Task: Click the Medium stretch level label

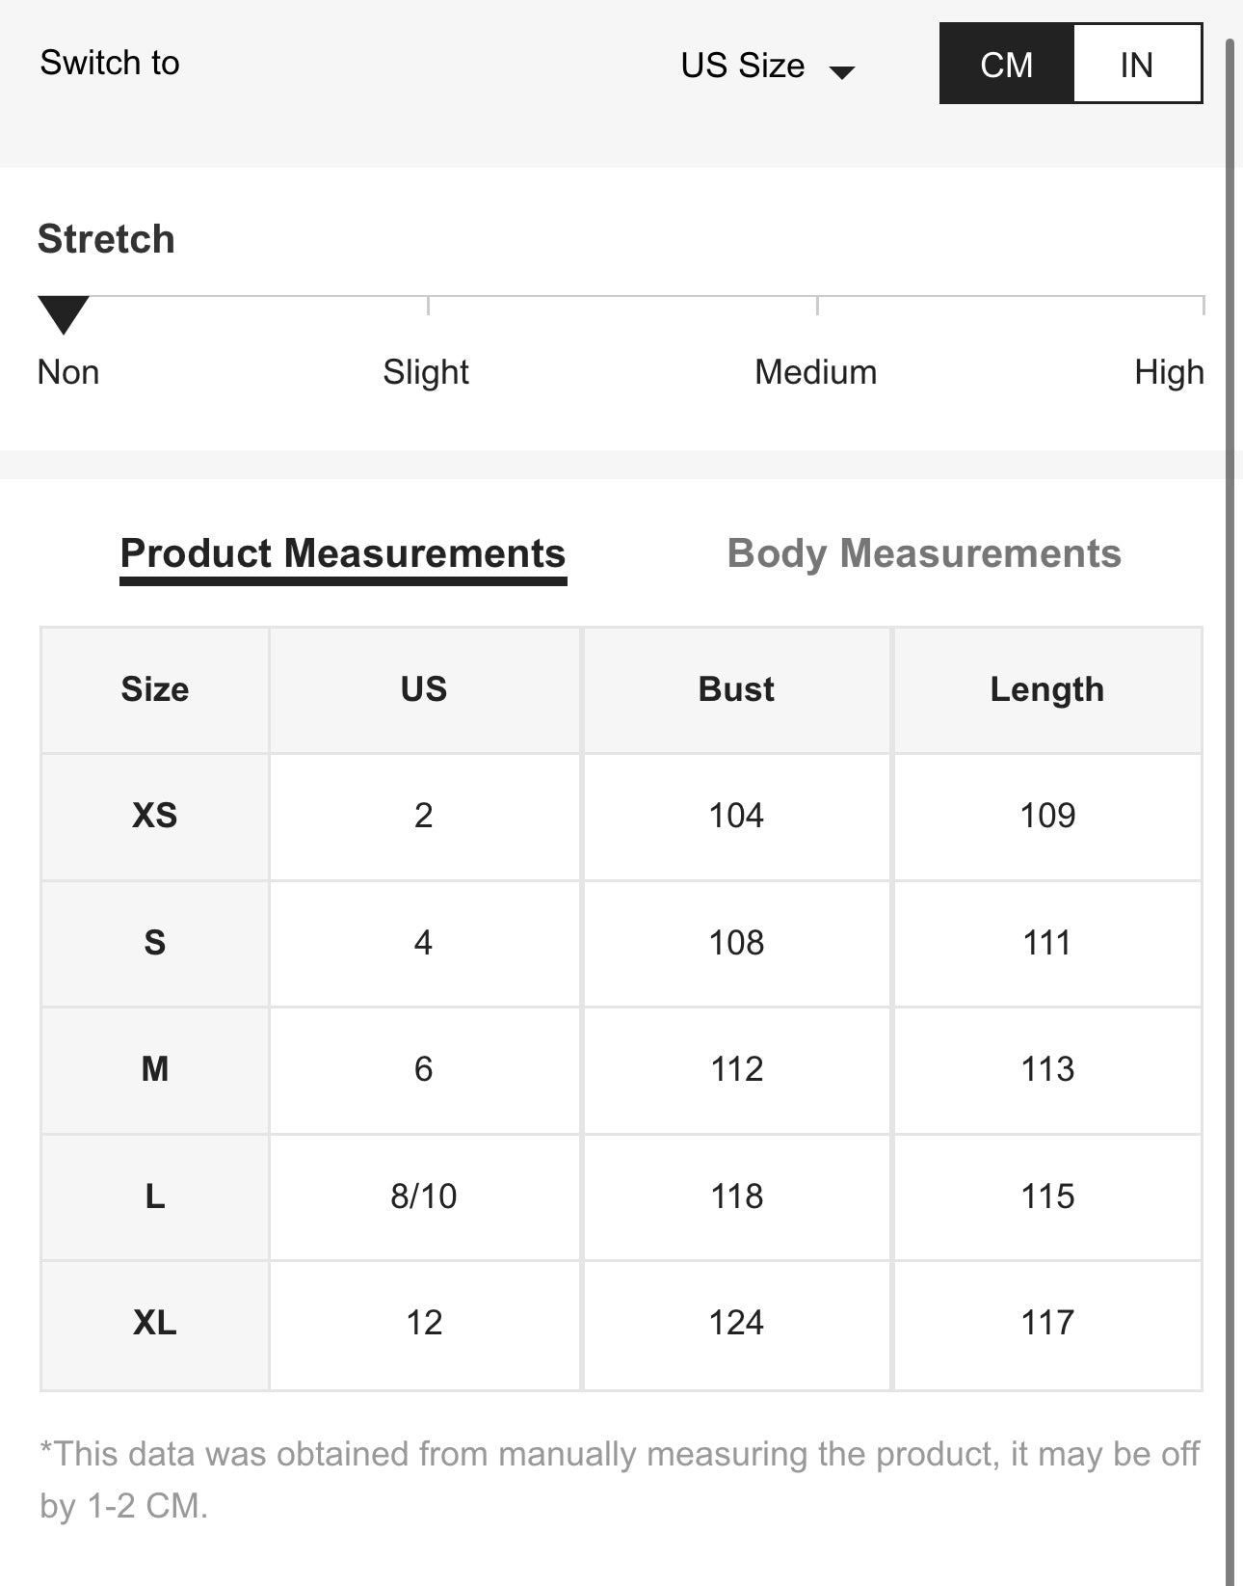Action: click(815, 372)
